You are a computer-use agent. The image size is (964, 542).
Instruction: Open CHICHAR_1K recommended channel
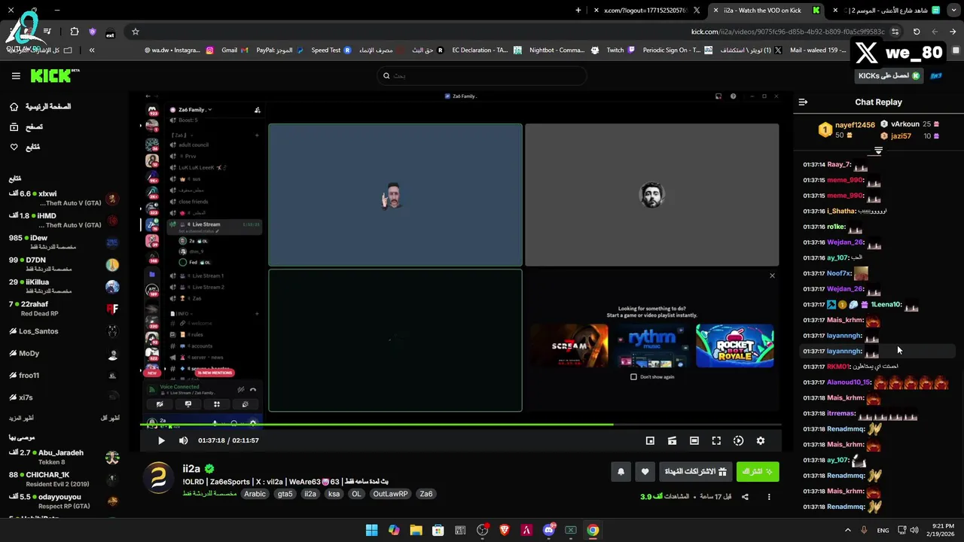point(64,480)
